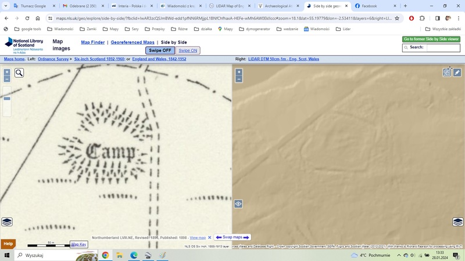Open the Ordnance Survey left layer category
The height and width of the screenshot is (261, 465).
tap(53, 59)
